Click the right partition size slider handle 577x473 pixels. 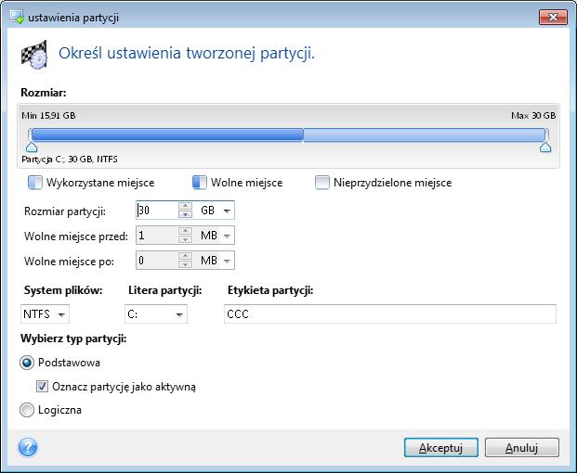[x=545, y=147]
